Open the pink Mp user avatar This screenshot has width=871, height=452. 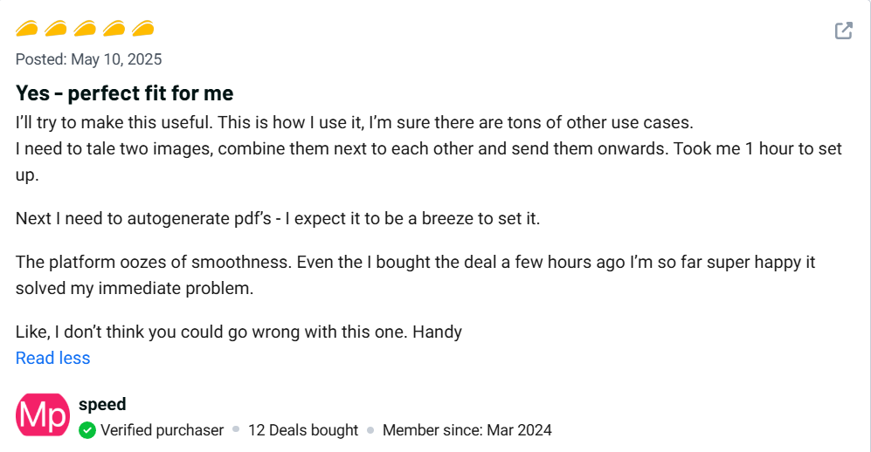point(42,415)
